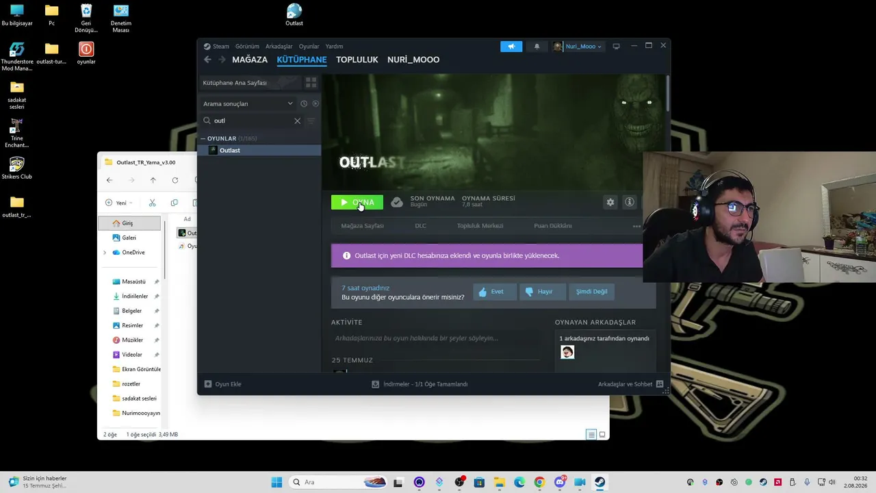The height and width of the screenshot is (493, 876).
Task: Switch Explorer to details view
Action: [591, 435]
